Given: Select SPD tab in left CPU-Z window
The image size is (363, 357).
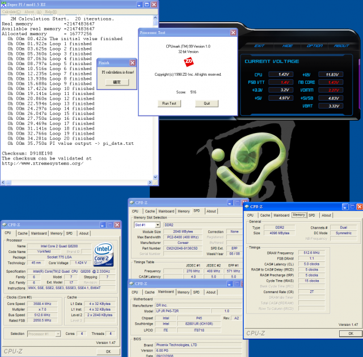Looking at the screenshot, I should [69, 234].
